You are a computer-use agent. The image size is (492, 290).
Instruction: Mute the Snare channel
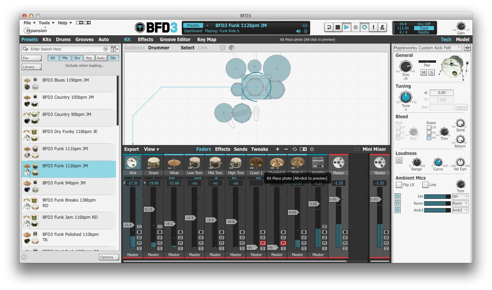(x=160, y=243)
